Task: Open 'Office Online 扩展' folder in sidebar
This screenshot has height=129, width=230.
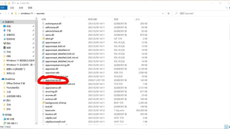Action: pyautogui.click(x=16, y=83)
